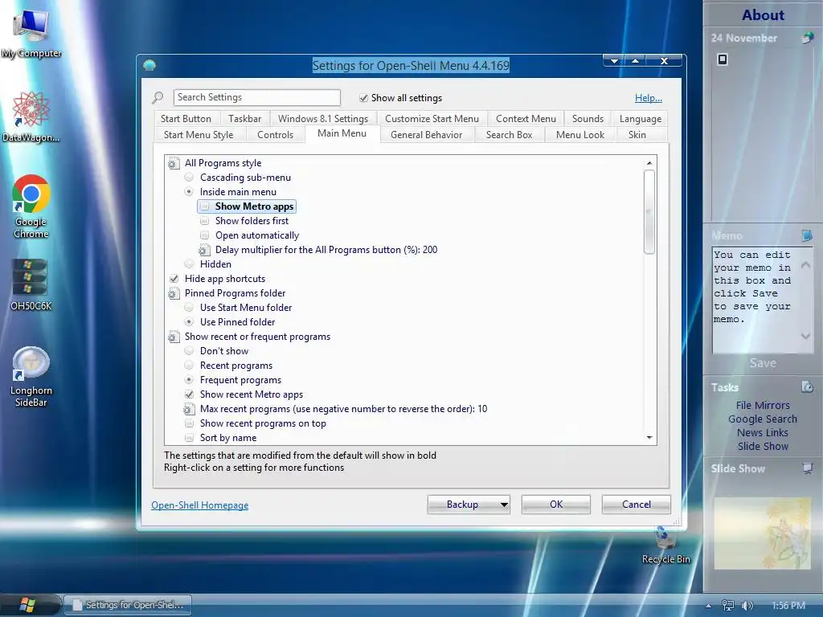Viewport: 823px width, 617px height.
Task: Toggle the Show all settings checkbox
Action: 363,98
